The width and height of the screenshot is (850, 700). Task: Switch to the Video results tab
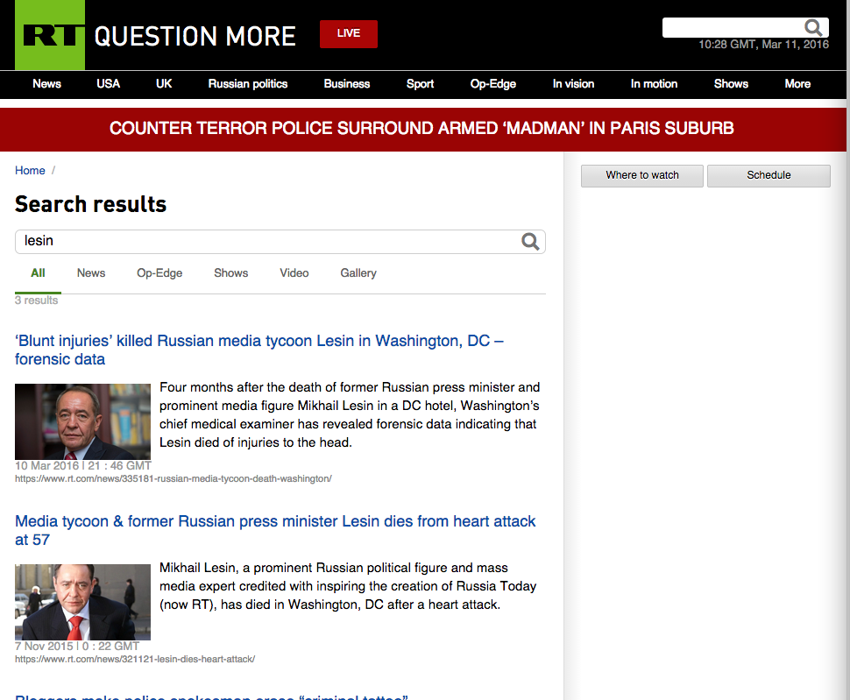294,273
